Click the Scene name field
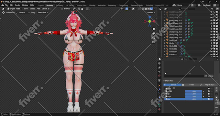Screen dimensions: 220x116 click(183, 5)
